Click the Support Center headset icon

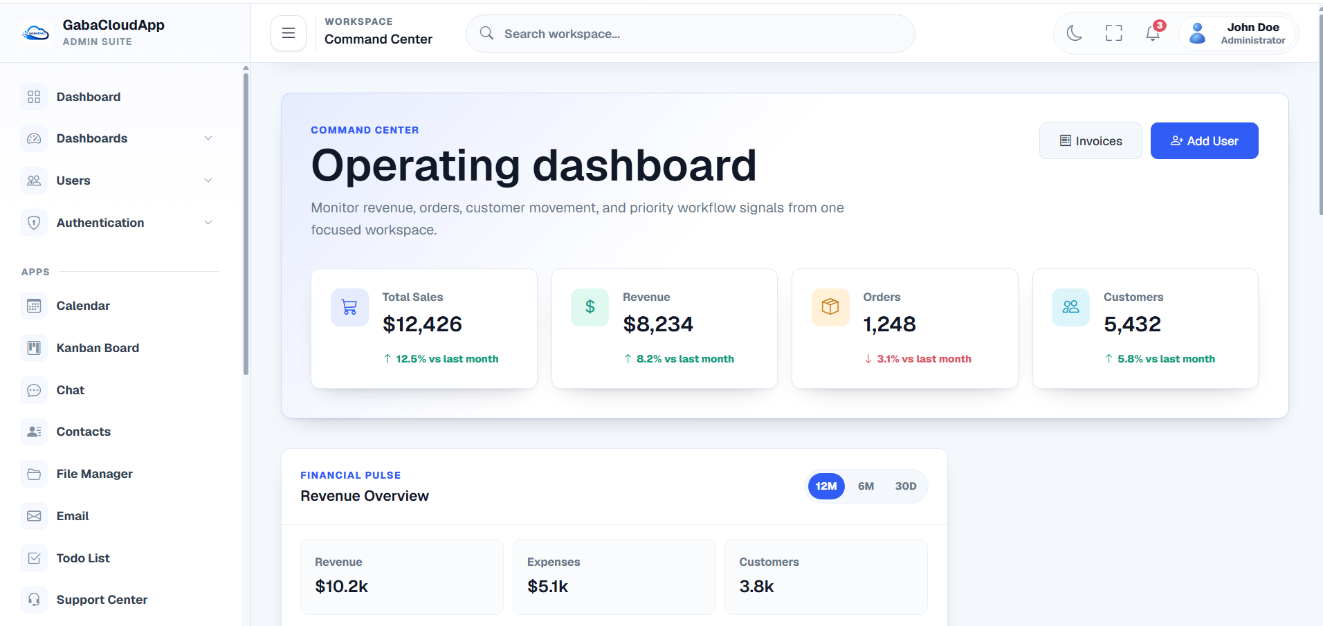(34, 600)
